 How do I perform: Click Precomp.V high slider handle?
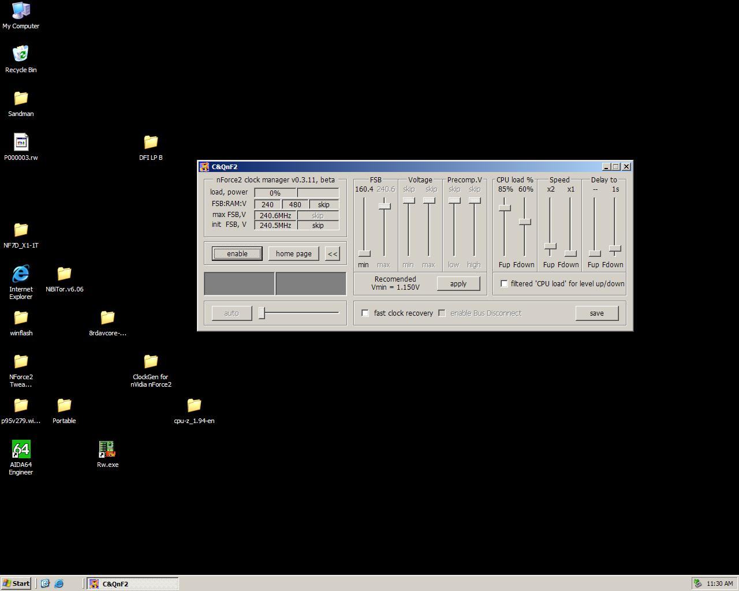[475, 200]
